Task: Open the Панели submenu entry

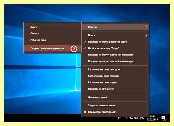Action: tap(115, 27)
